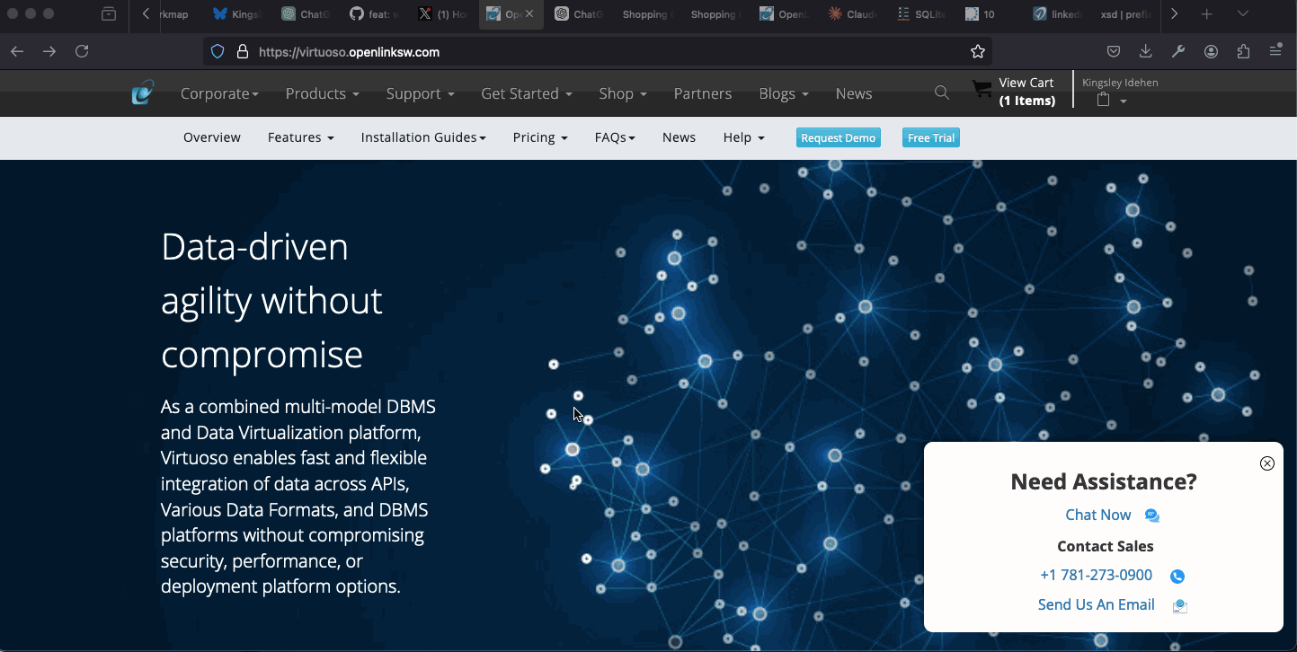Image resolution: width=1297 pixels, height=652 pixels.
Task: Click the clipboard icon under Kingsley Idehen
Action: (x=1104, y=101)
